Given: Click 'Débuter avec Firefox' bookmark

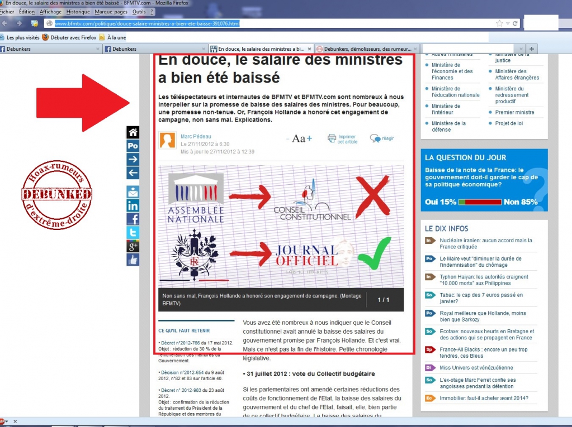Looking at the screenshot, I should pyautogui.click(x=69, y=37).
